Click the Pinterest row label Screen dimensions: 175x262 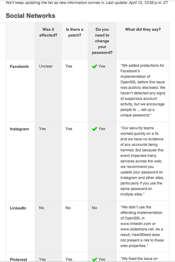(18, 259)
